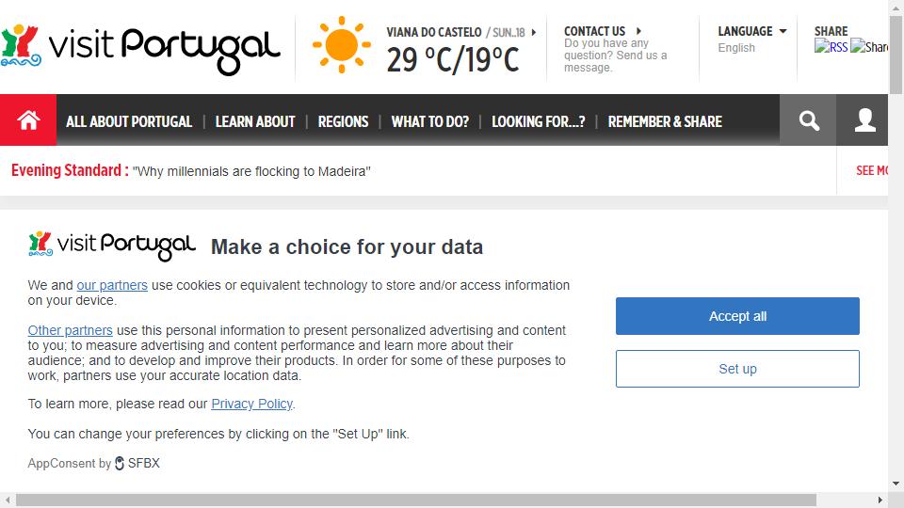Click the vertical scrollbar down arrow

(896, 484)
